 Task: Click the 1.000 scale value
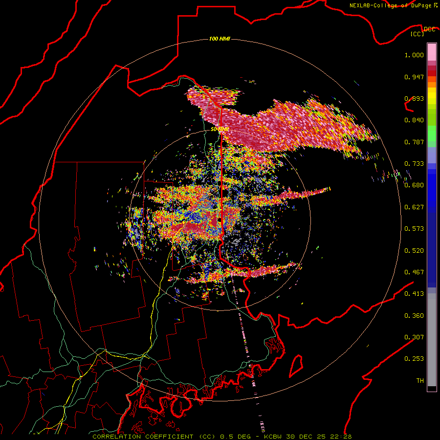point(414,55)
